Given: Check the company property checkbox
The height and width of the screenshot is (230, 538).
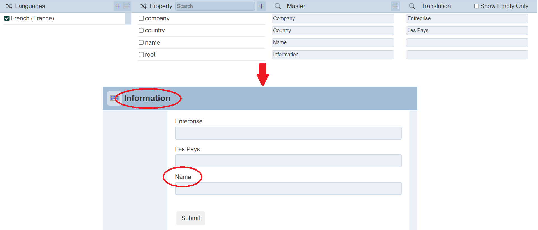Looking at the screenshot, I should click(141, 18).
